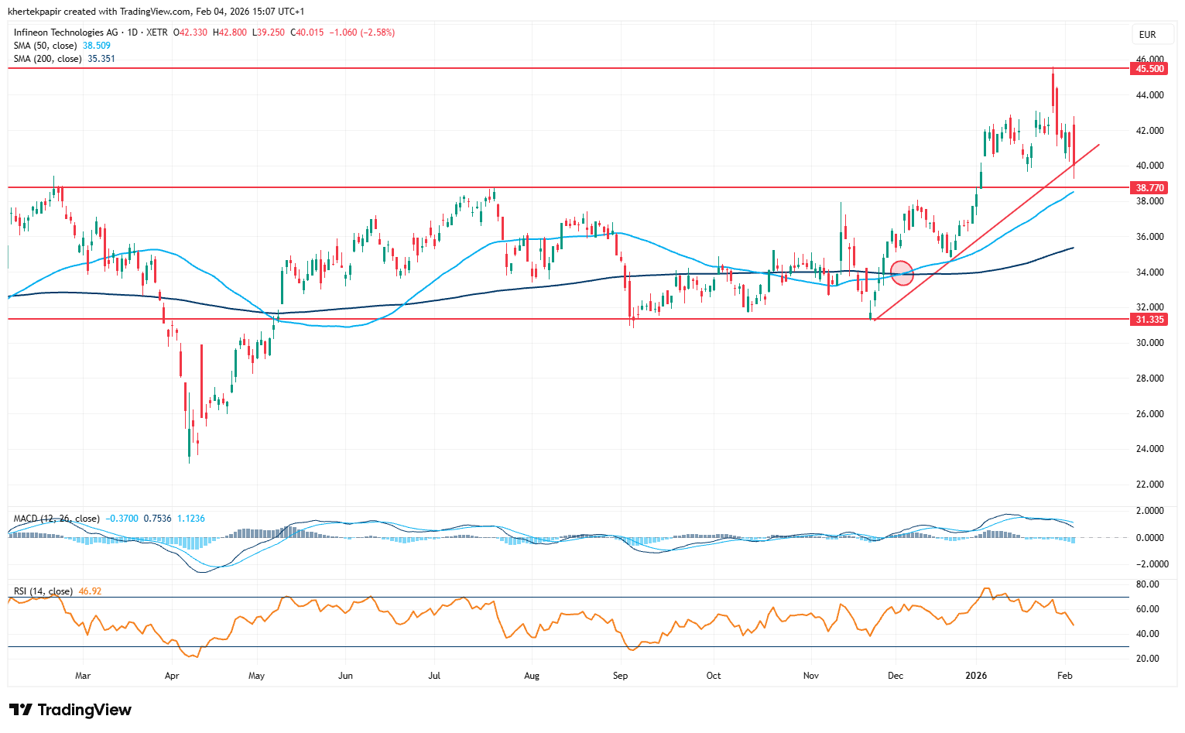Select the 45.500 resistance price label
This screenshot has height=733, width=1185.
tap(1149, 69)
